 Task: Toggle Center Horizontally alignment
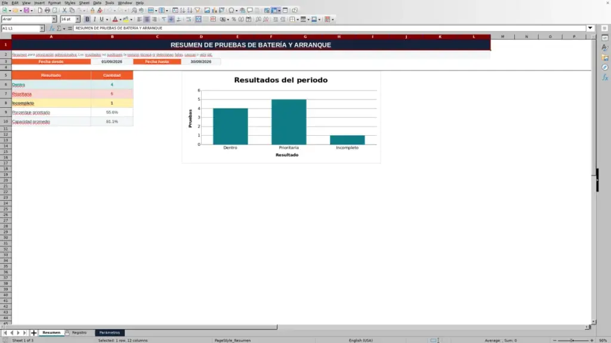pos(147,20)
